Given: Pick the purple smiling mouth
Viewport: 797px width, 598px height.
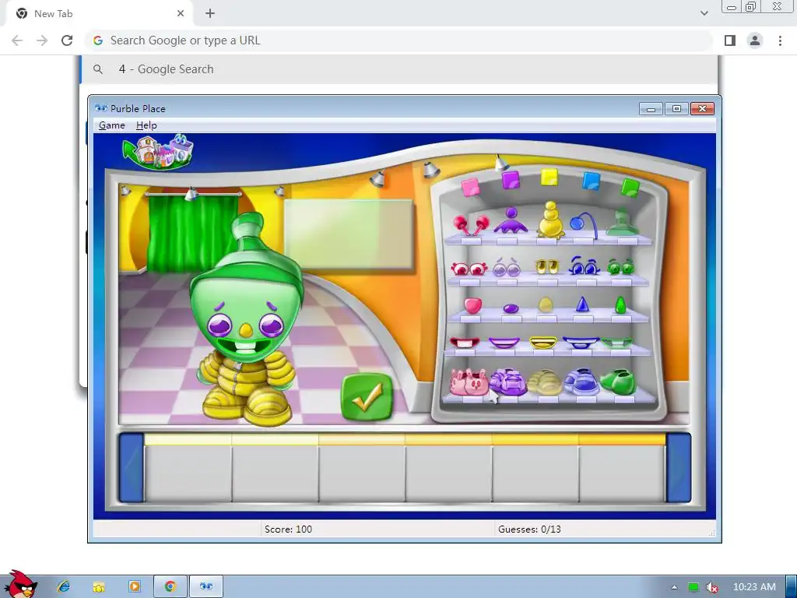Looking at the screenshot, I should point(504,343).
